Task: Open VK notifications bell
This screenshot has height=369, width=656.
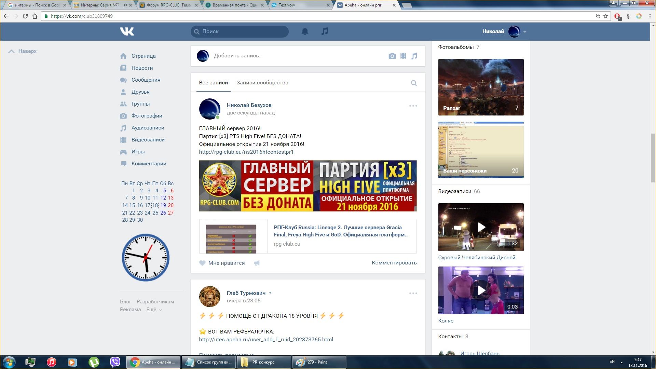Action: point(305,31)
